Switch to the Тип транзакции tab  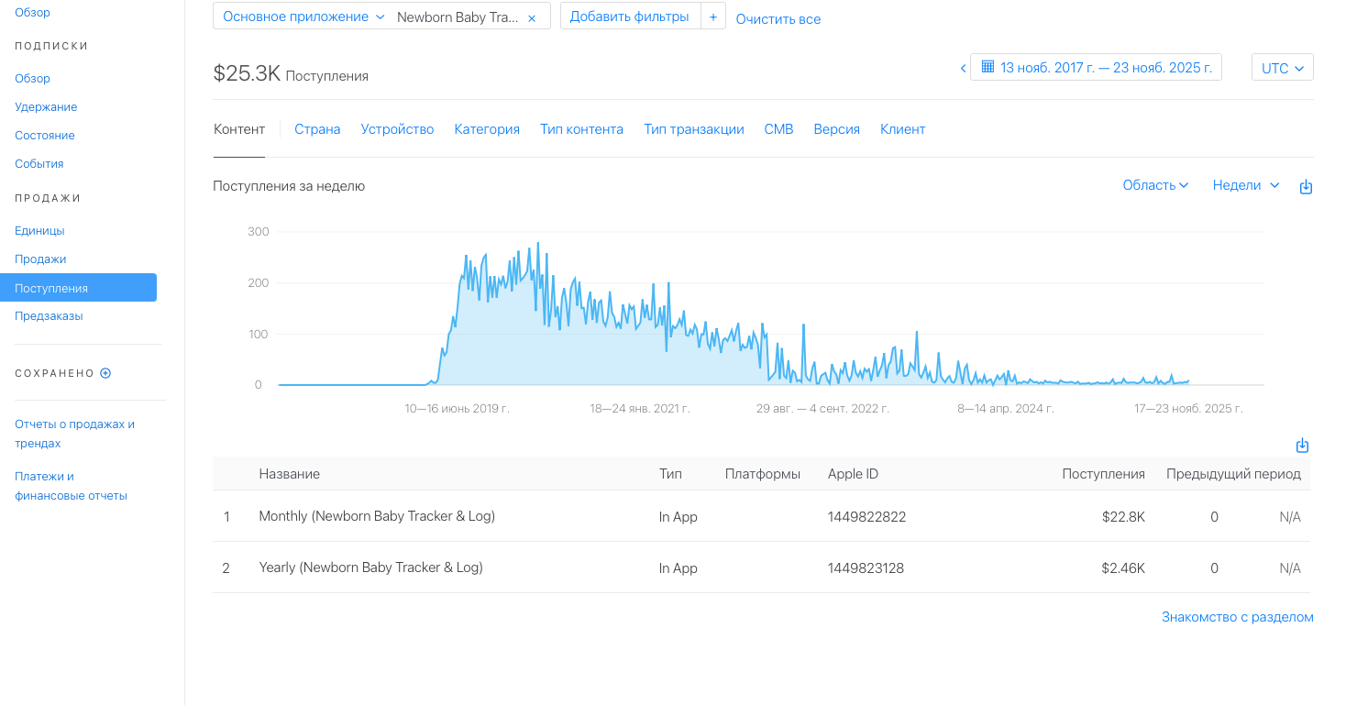[694, 129]
